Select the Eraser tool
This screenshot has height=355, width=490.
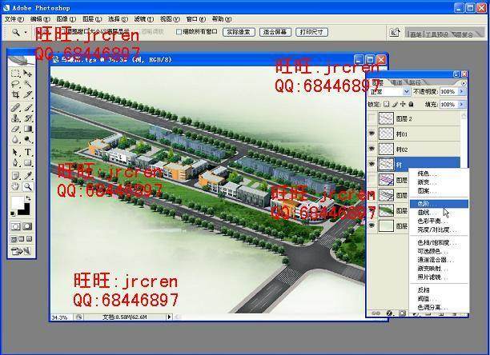[x=15, y=129]
